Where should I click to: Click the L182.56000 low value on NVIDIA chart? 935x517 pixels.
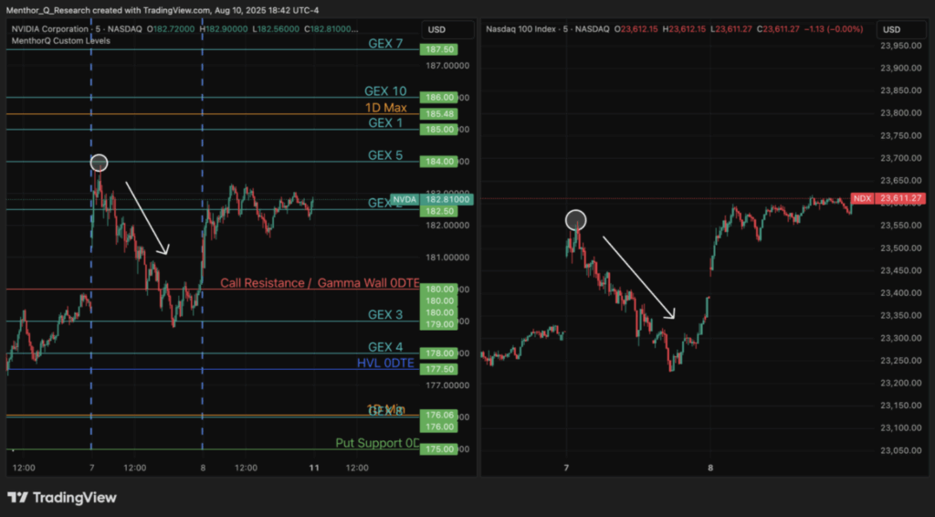coord(276,28)
